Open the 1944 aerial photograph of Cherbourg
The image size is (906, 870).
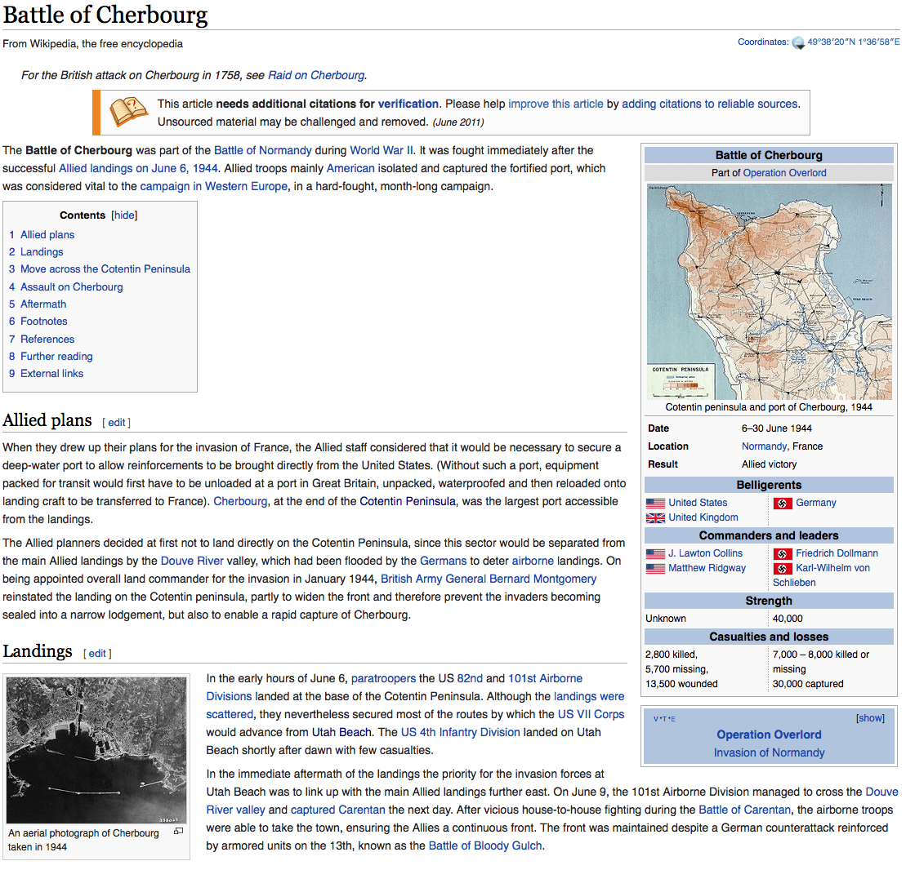pyautogui.click(x=96, y=749)
